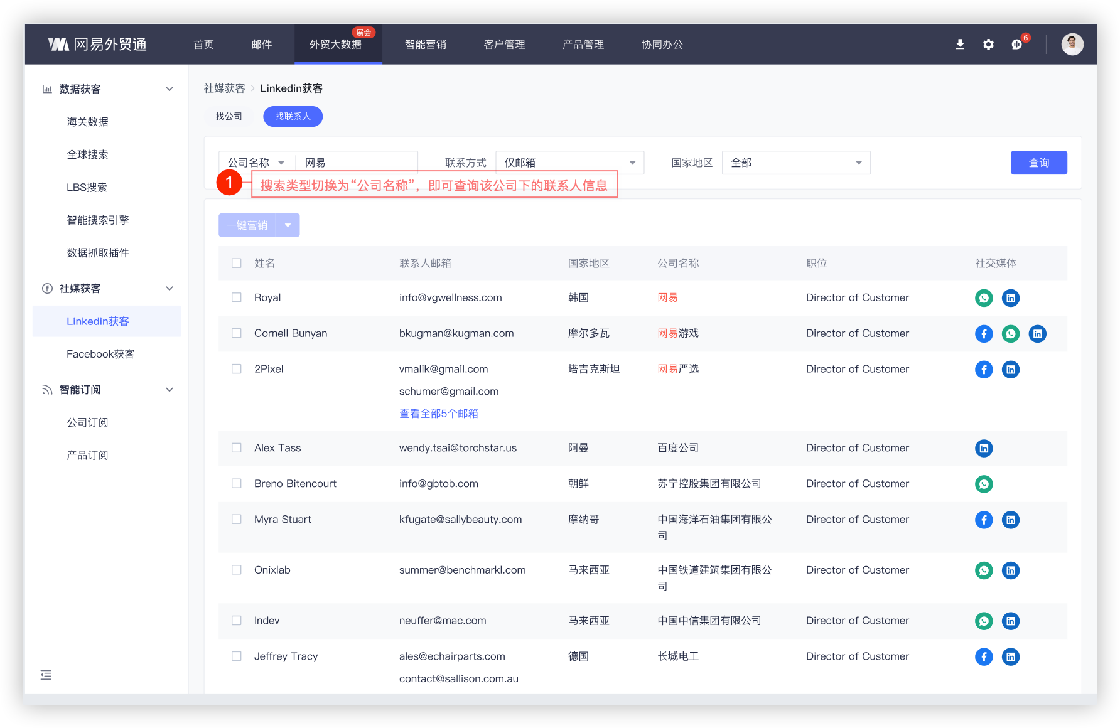
Task: Open the 国家地区 全部 dropdown
Action: coord(796,163)
